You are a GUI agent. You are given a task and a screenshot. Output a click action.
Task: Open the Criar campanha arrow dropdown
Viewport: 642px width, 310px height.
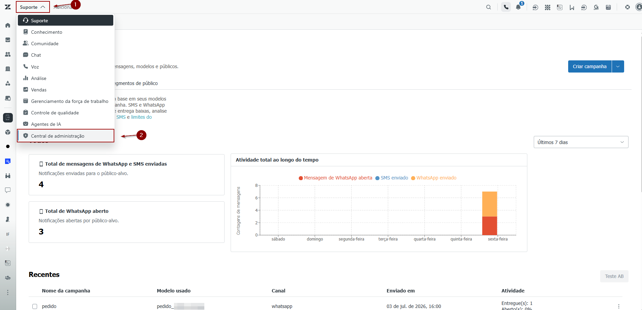coord(618,66)
